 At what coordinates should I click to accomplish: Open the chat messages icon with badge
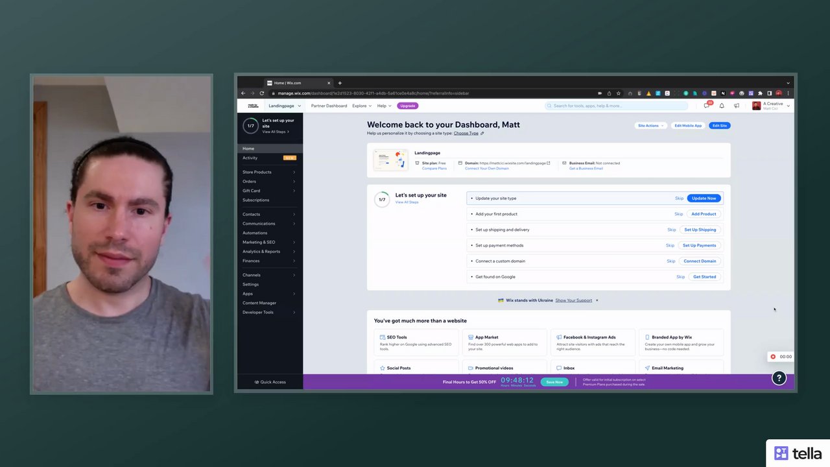click(x=707, y=106)
